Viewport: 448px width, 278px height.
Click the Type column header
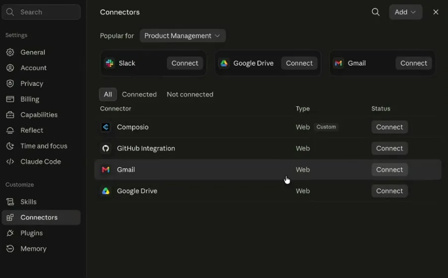(x=302, y=109)
